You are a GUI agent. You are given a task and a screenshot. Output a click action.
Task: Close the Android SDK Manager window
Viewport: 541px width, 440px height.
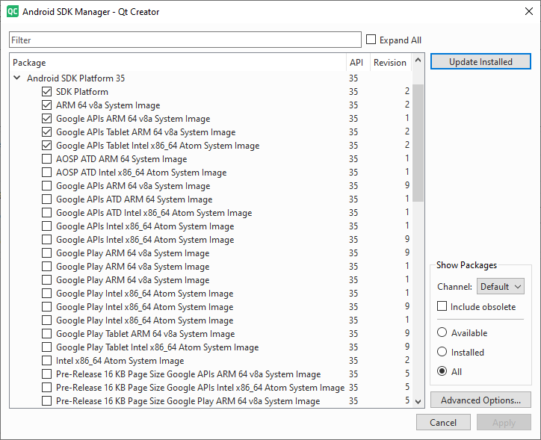tap(523, 12)
